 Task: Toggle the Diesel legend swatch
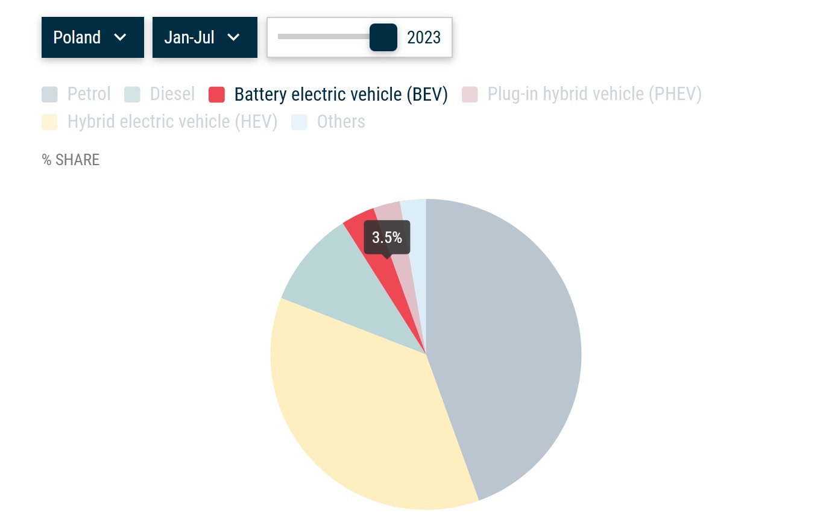[132, 95]
